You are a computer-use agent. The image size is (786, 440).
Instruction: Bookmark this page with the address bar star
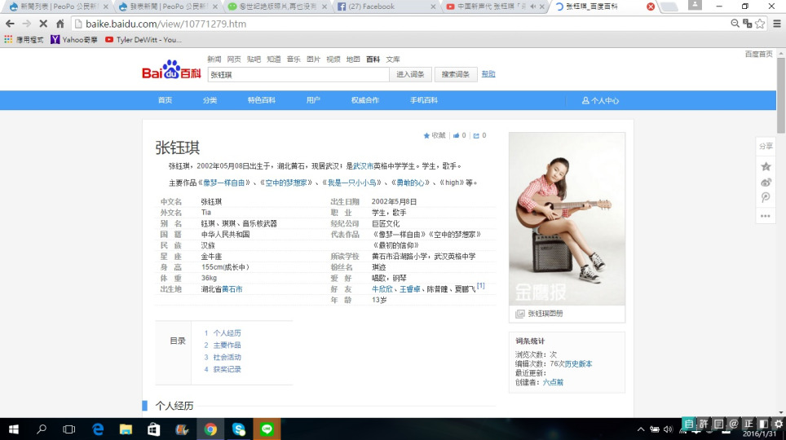pos(760,24)
